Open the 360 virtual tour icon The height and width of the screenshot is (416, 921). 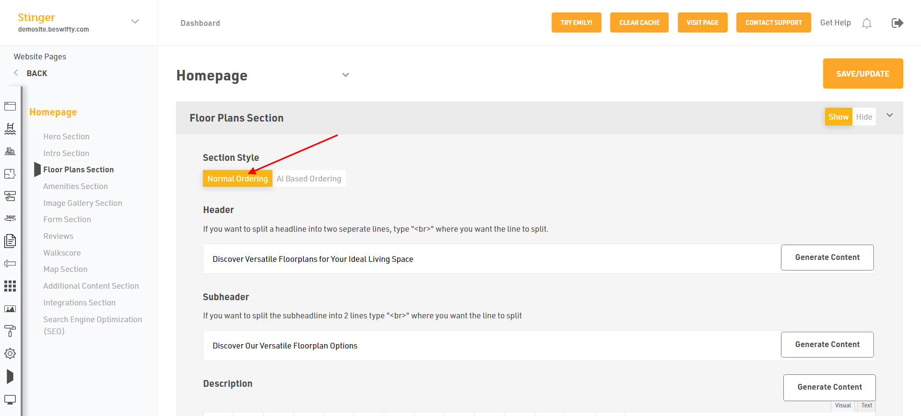pos(10,218)
